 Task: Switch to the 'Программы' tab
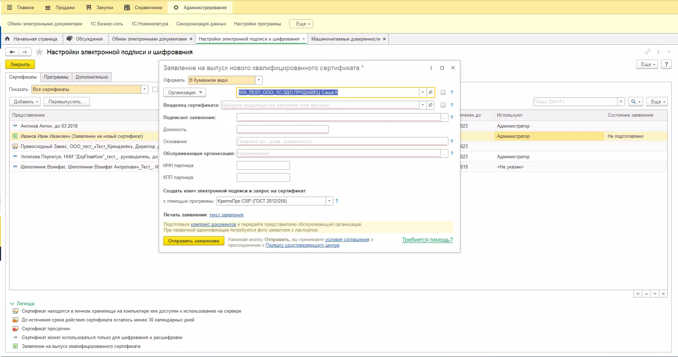pos(56,77)
